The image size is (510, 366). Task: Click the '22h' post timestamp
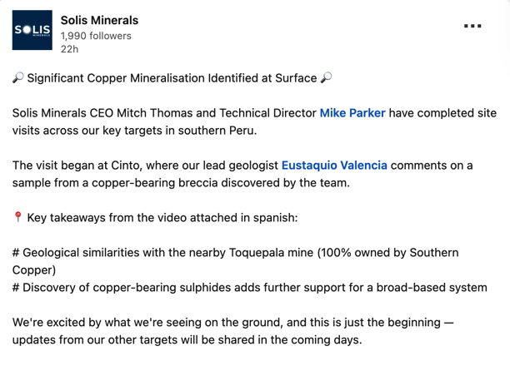pyautogui.click(x=69, y=49)
